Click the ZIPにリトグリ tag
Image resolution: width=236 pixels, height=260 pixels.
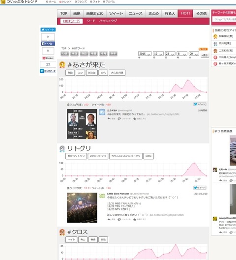[x=98, y=156]
